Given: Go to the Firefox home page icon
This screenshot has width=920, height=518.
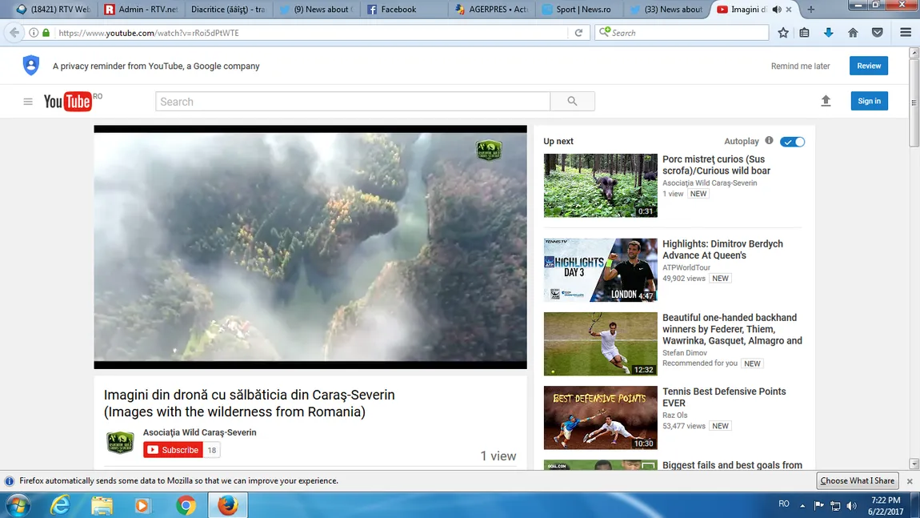Looking at the screenshot, I should (x=853, y=33).
